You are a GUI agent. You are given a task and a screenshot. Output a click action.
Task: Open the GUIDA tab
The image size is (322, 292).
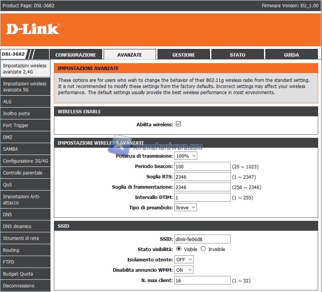[x=291, y=55]
